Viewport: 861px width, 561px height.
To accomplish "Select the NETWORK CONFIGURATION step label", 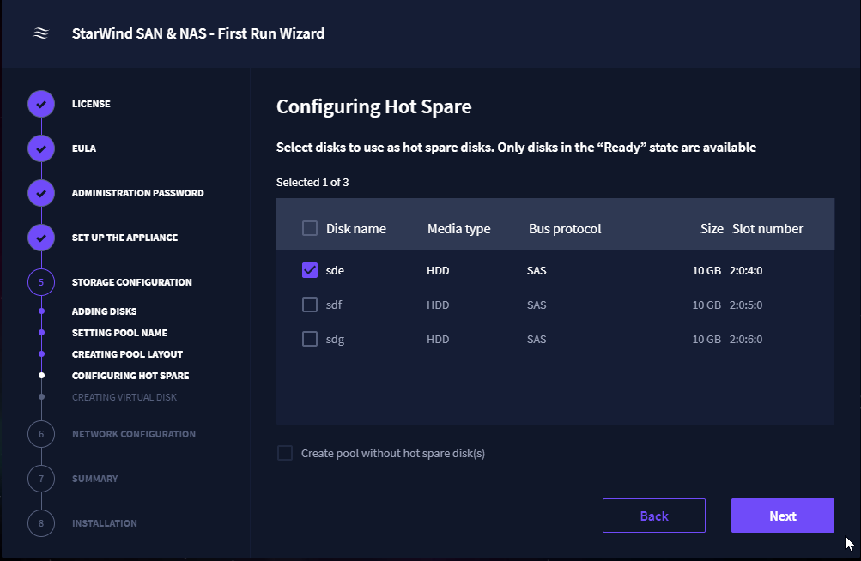I will tap(133, 434).
